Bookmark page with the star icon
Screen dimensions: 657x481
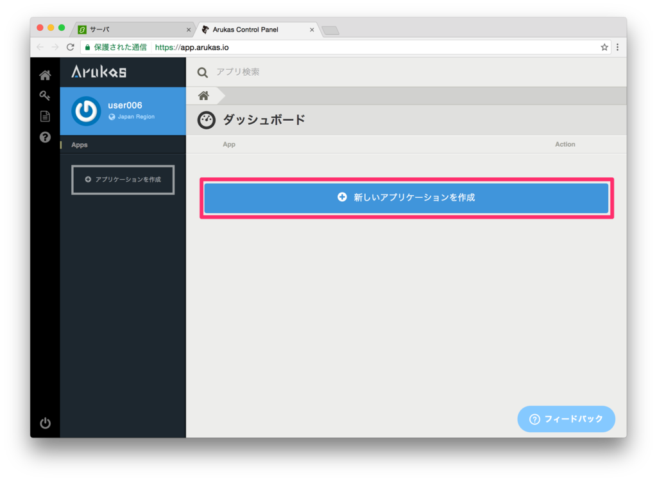click(x=604, y=48)
